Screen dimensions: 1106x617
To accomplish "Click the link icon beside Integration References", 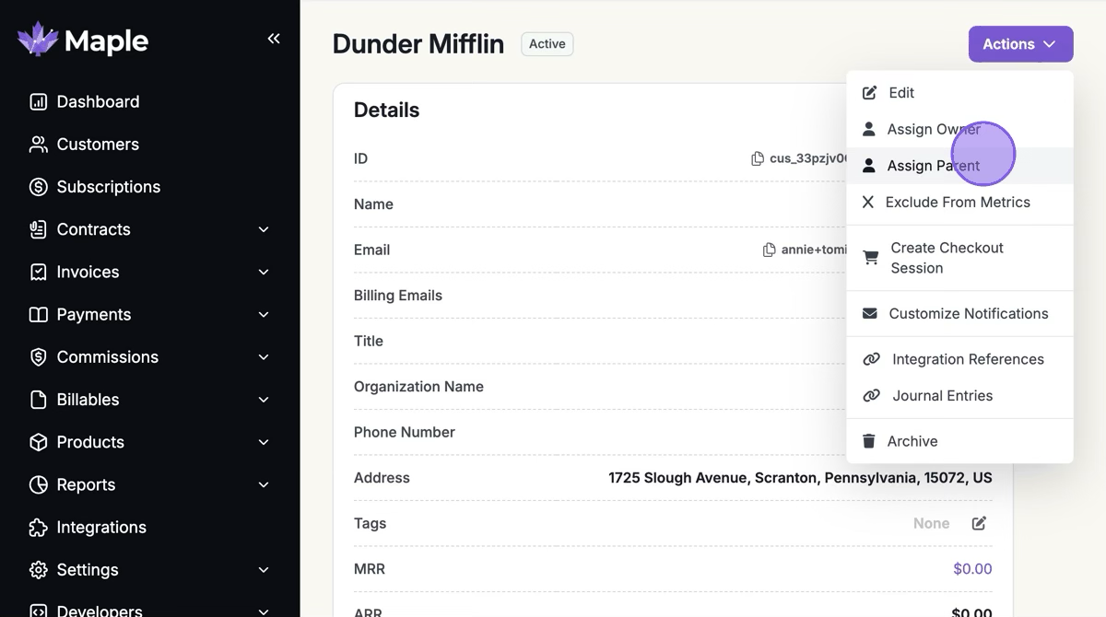I will [x=871, y=359].
